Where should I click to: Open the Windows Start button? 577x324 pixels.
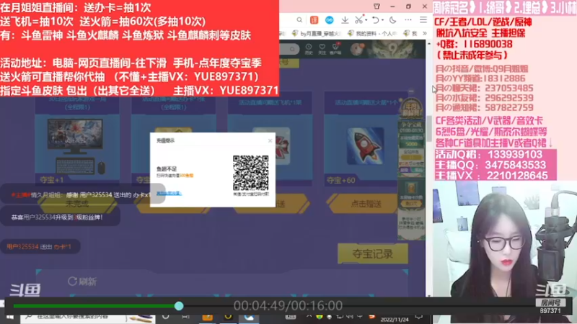tap(9, 317)
